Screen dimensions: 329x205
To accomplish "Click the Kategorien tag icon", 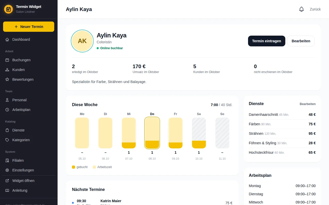I will (x=7, y=140).
